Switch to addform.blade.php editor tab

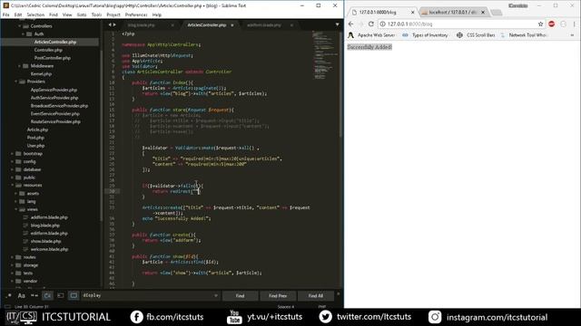264,25
